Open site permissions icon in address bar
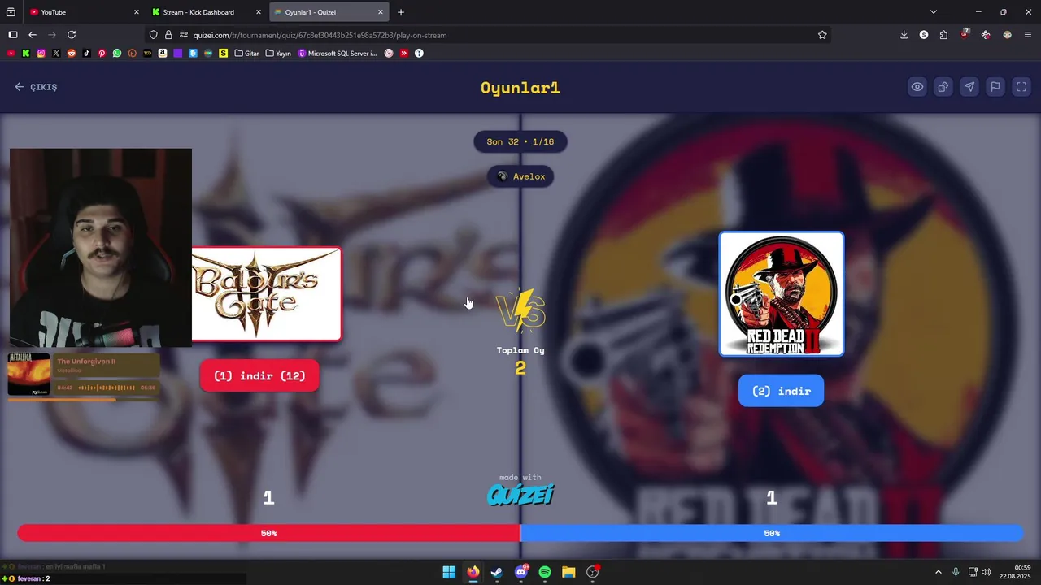This screenshot has height=585, width=1041. (x=183, y=35)
